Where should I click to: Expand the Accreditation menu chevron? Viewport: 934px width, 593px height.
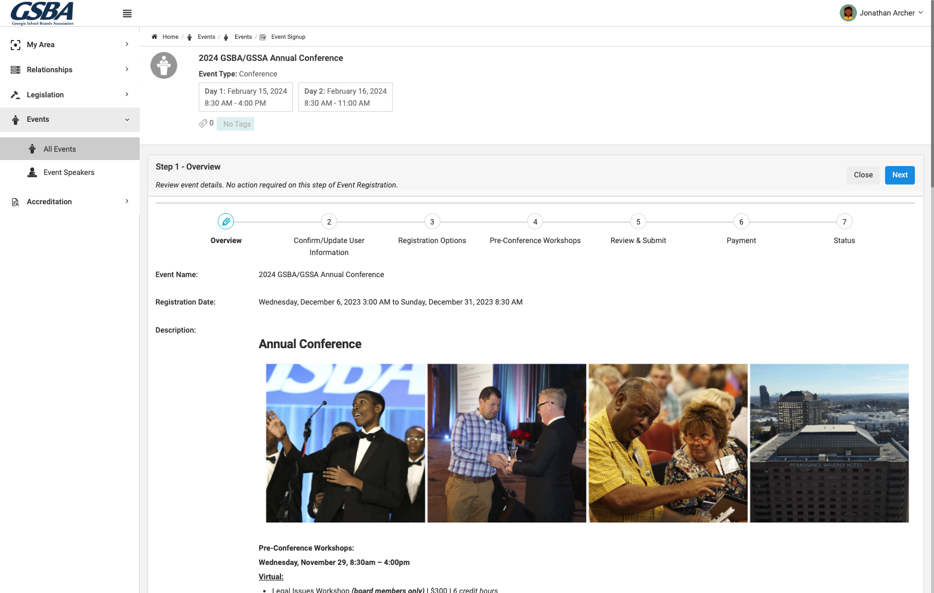pyautogui.click(x=127, y=201)
